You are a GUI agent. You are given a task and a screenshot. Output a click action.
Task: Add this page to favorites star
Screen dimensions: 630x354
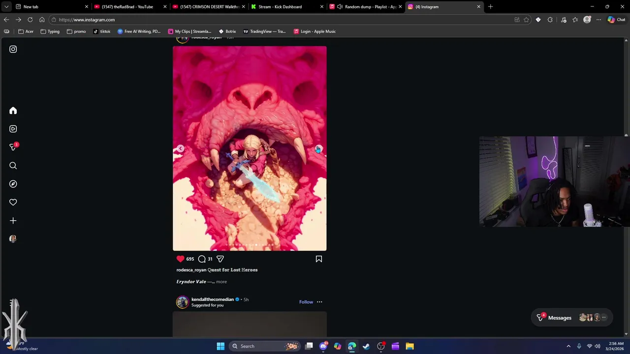(526, 20)
